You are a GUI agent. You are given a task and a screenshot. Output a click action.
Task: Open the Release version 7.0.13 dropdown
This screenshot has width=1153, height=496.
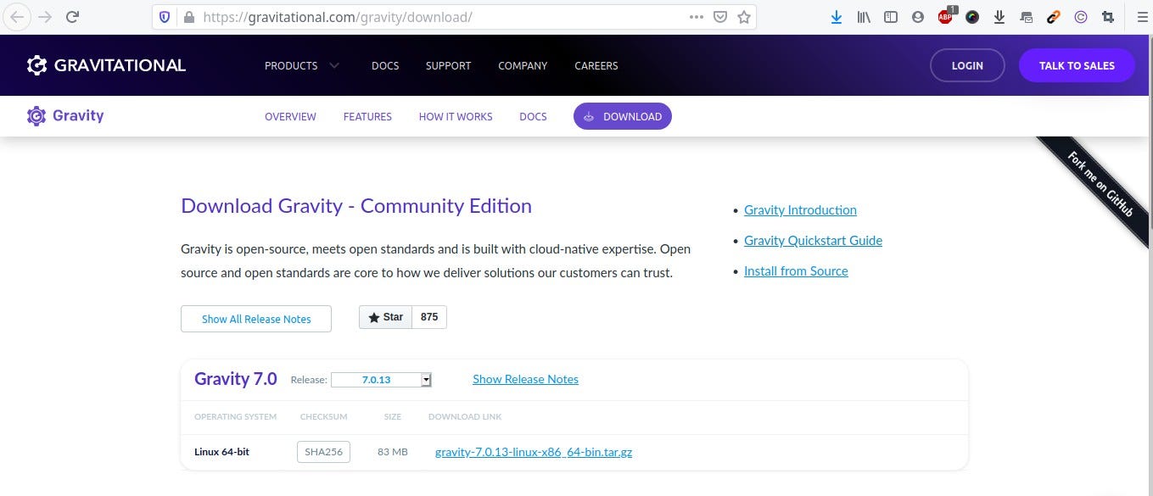(x=381, y=380)
